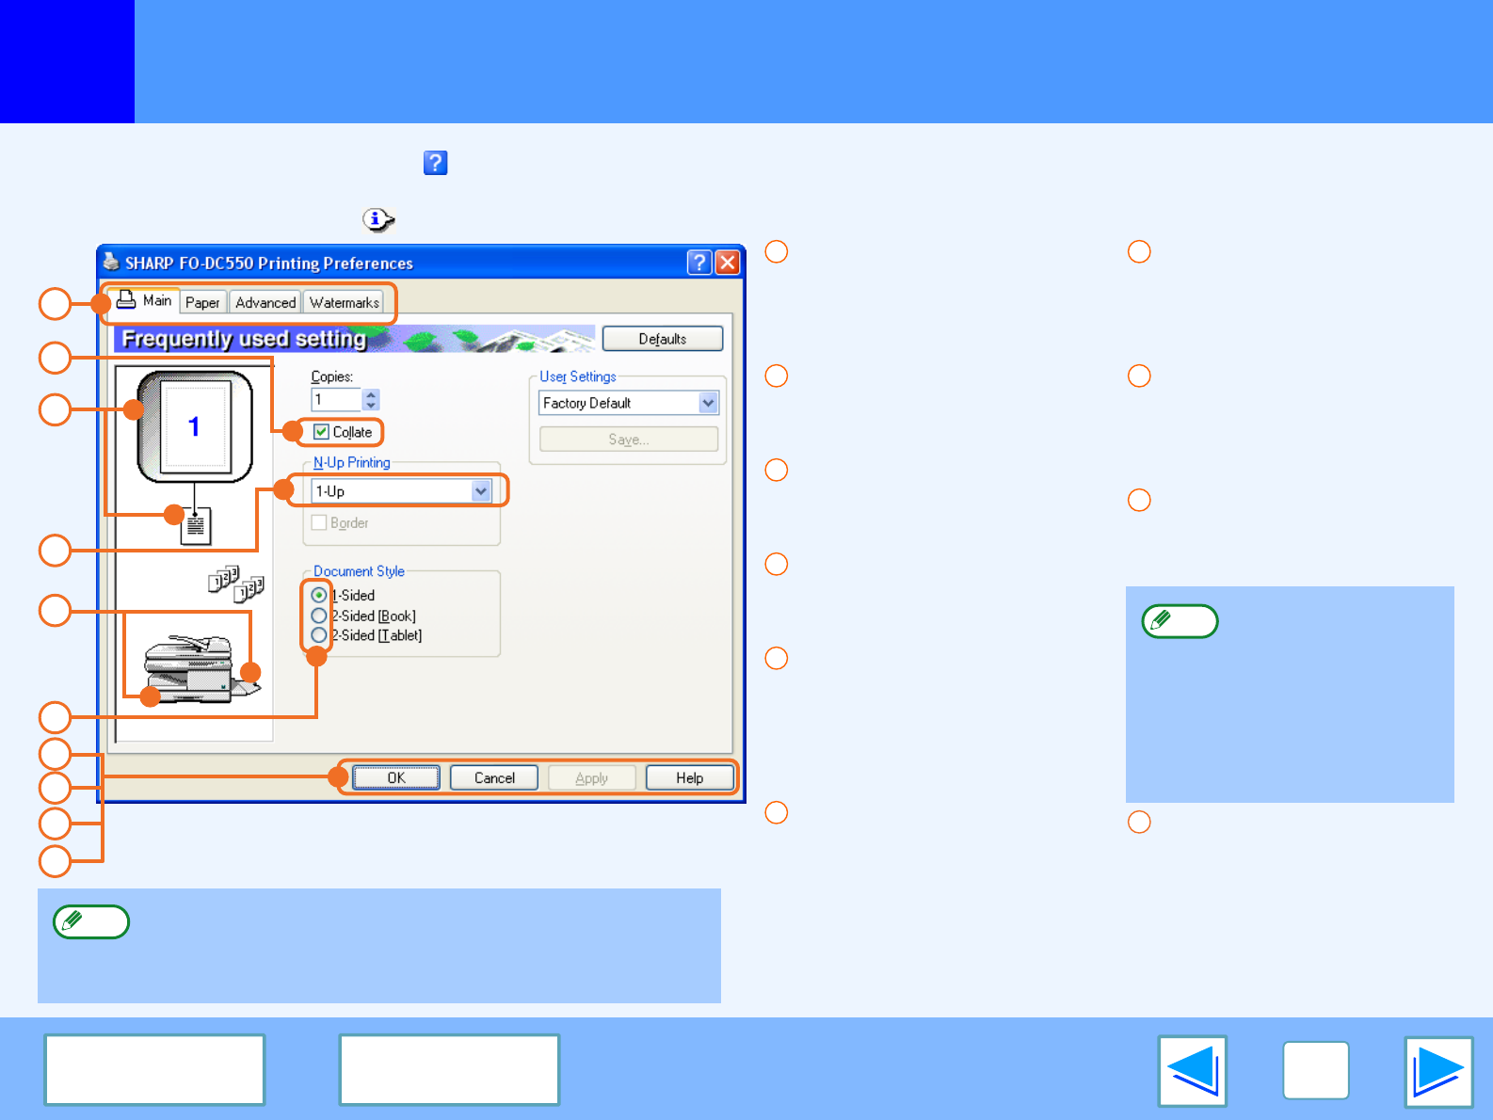Click the dialog title bar help button

698,263
